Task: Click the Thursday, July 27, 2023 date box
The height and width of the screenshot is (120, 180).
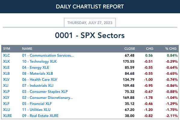Action: 90,23
